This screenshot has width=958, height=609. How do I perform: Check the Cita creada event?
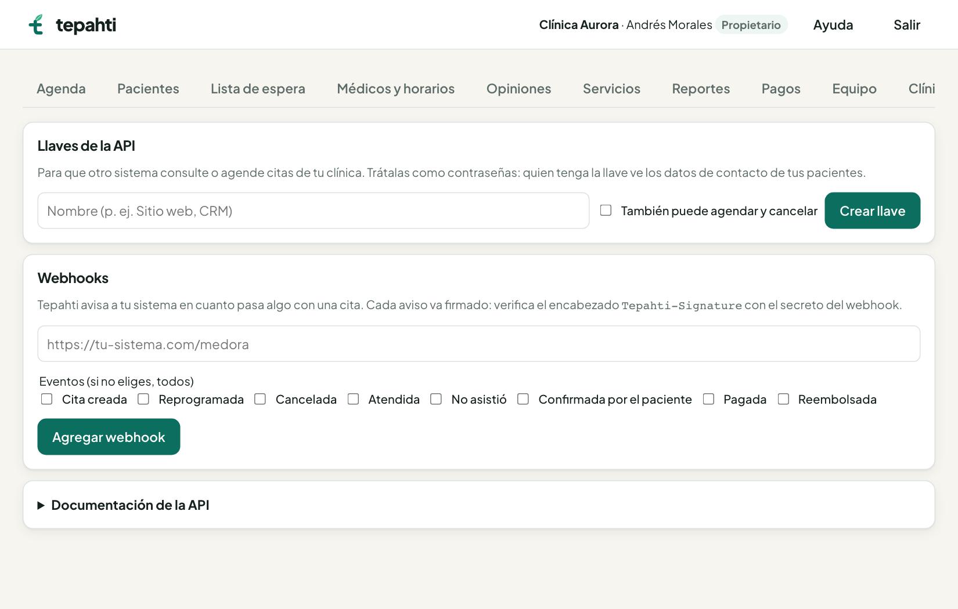(x=47, y=399)
